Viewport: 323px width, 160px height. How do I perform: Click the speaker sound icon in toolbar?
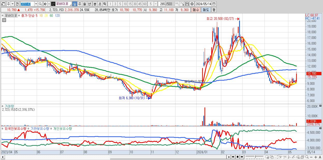(x=45, y=4)
